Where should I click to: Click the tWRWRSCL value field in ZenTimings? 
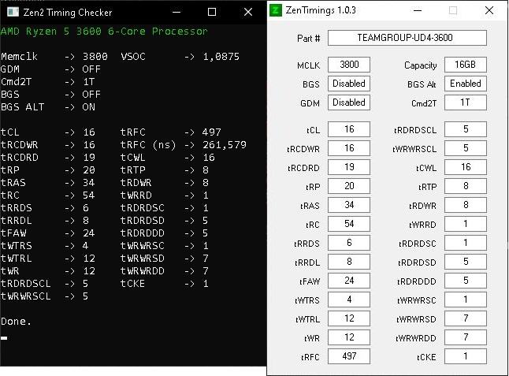(x=466, y=148)
